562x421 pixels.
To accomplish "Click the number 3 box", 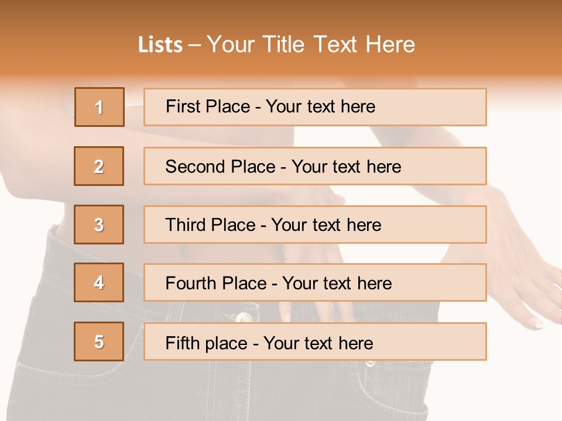I will pyautogui.click(x=100, y=225).
